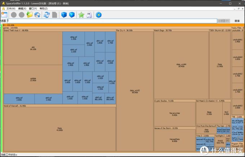Open the 文件(W) menu
The width and height of the screenshot is (245, 157).
[x=11, y=9]
